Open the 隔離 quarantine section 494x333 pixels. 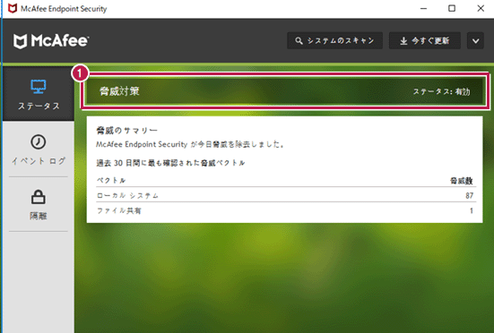click(39, 204)
